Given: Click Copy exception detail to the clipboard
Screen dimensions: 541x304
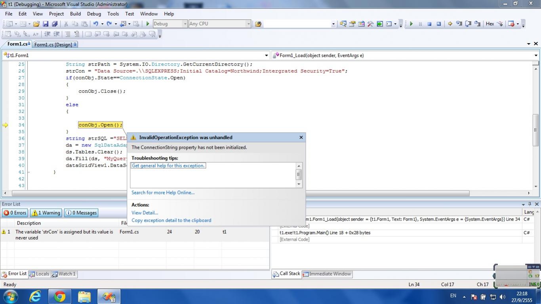Looking at the screenshot, I should 171,220.
